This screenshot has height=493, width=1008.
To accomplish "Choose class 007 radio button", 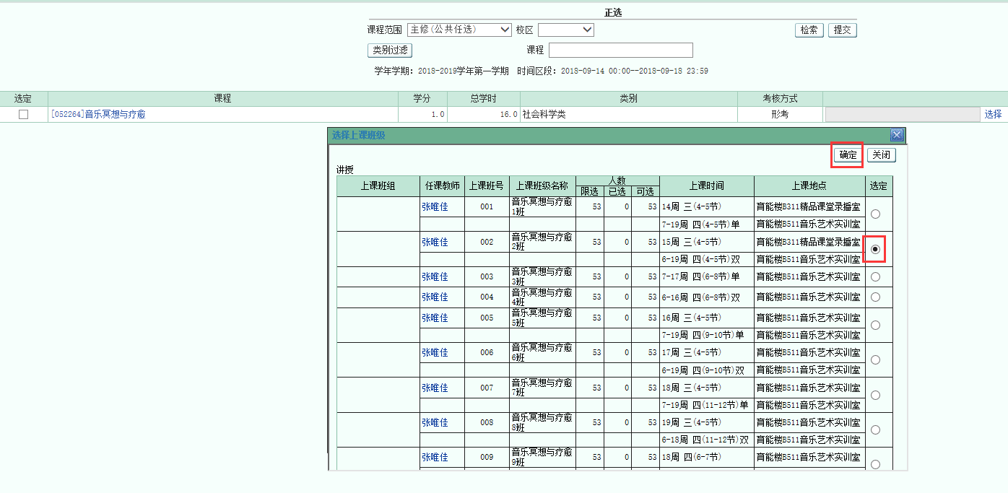I will point(875,395).
